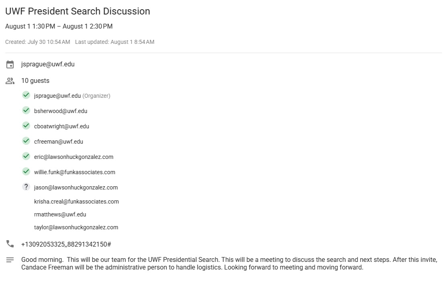The width and height of the screenshot is (444, 284).
Task: Click accepted checkmark next to bsherwood@uwf.edu
Action: point(26,110)
